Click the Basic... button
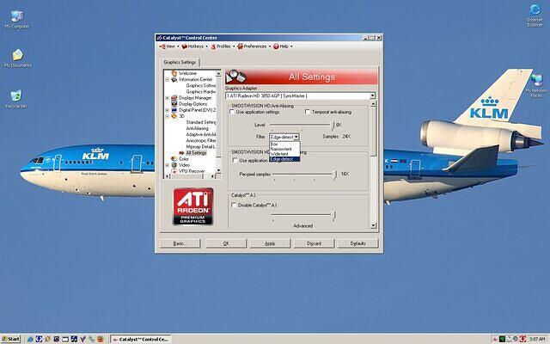This screenshot has height=344, width=550. (180, 243)
